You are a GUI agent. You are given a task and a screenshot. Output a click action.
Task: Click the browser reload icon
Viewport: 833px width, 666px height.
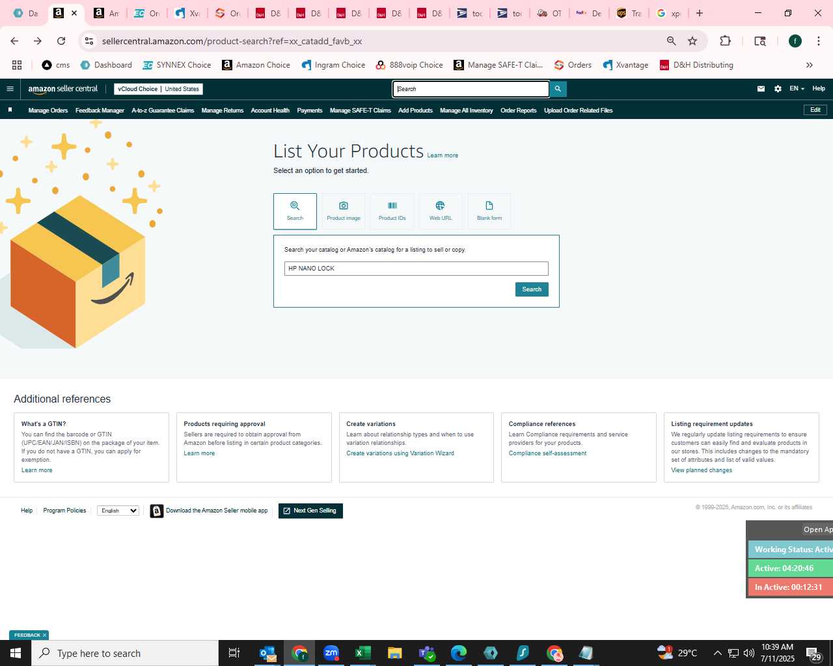click(x=61, y=41)
